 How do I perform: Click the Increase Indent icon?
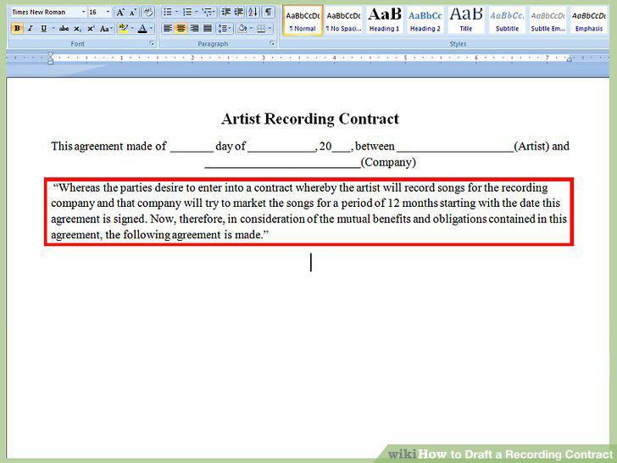click(239, 12)
